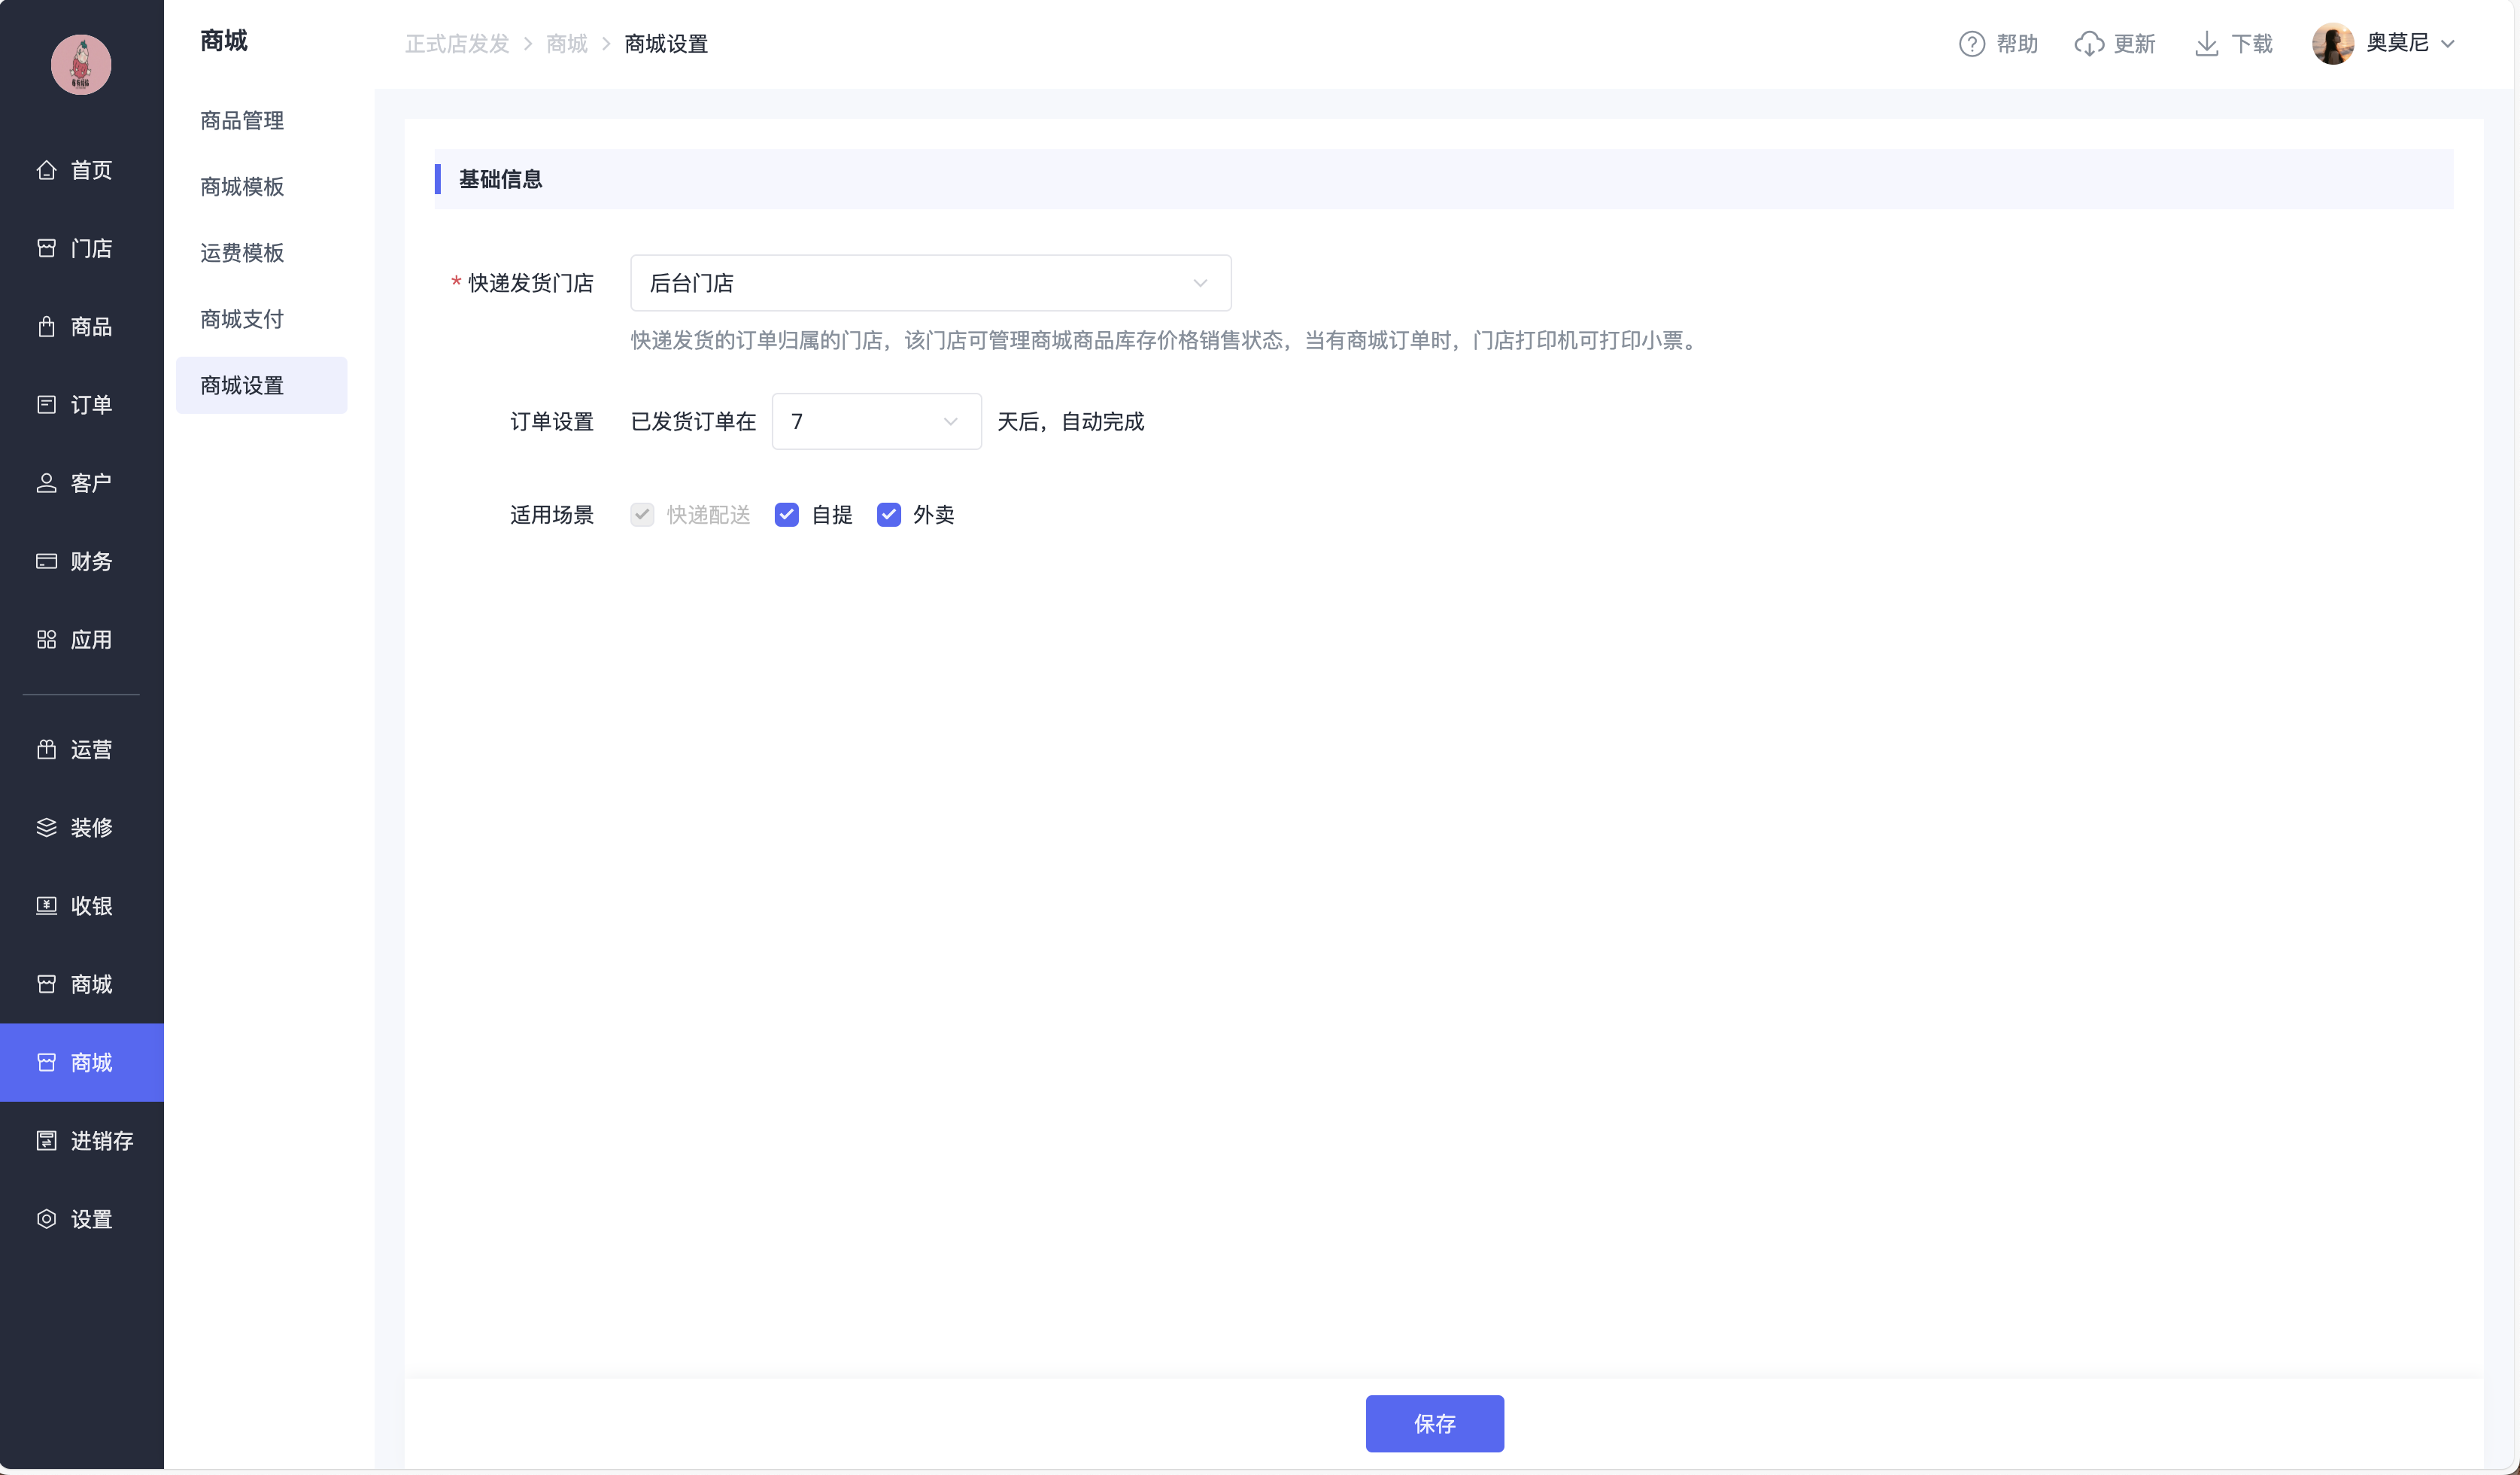Click the 奥莫尼 user avatar photo
The width and height of the screenshot is (2520, 1475).
[2332, 44]
